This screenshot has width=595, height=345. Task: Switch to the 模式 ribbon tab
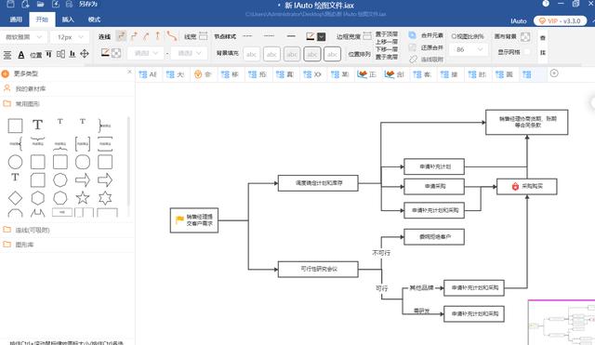(x=94, y=20)
